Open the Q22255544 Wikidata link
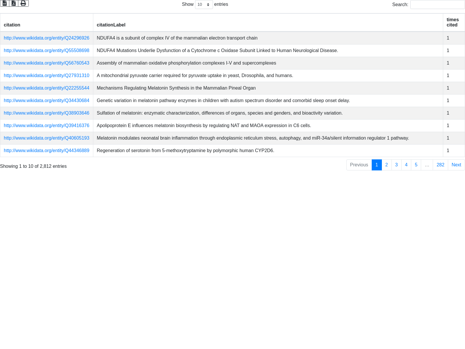 pyautogui.click(x=46, y=88)
